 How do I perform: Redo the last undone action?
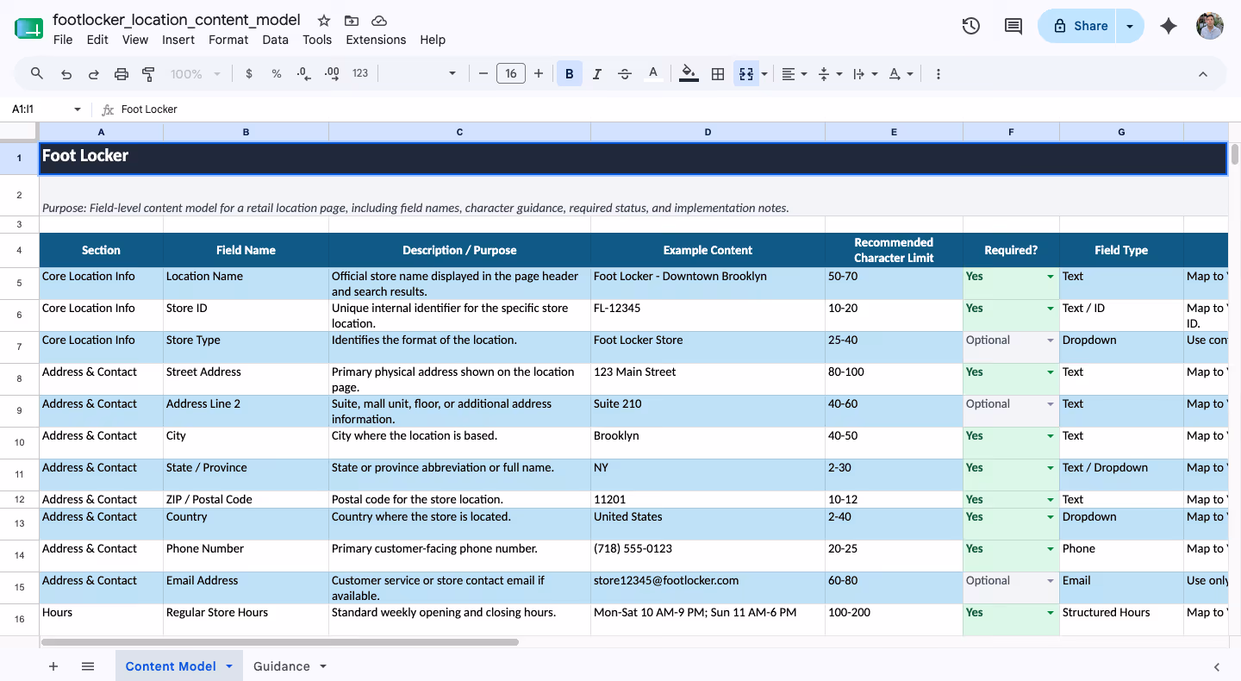[94, 74]
